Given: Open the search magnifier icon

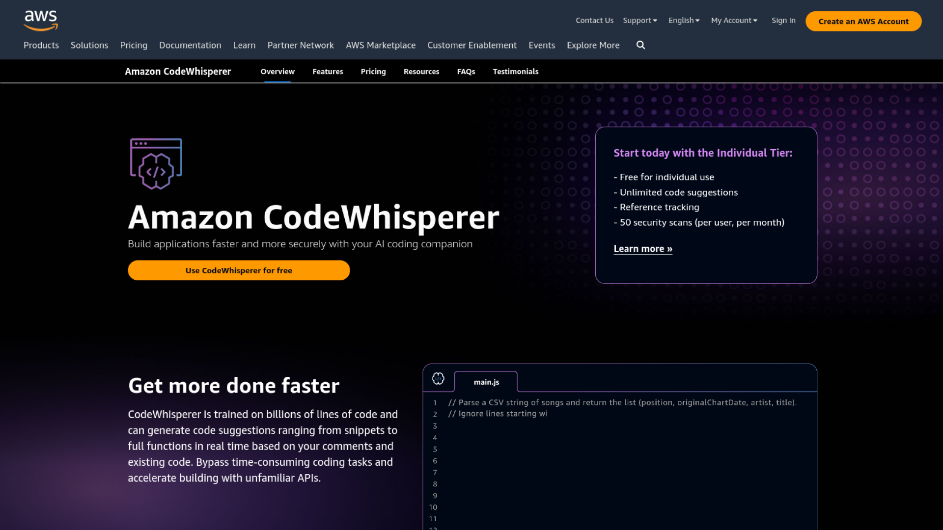Looking at the screenshot, I should (x=640, y=45).
